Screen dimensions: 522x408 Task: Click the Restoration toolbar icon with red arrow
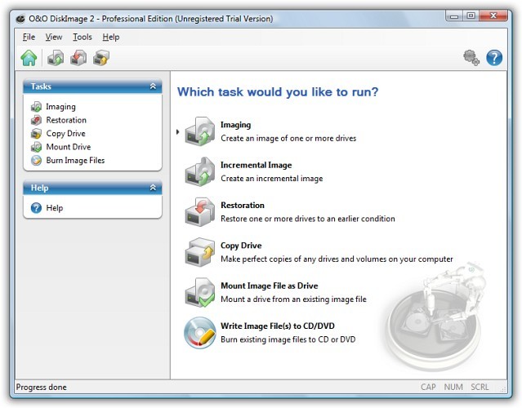78,58
